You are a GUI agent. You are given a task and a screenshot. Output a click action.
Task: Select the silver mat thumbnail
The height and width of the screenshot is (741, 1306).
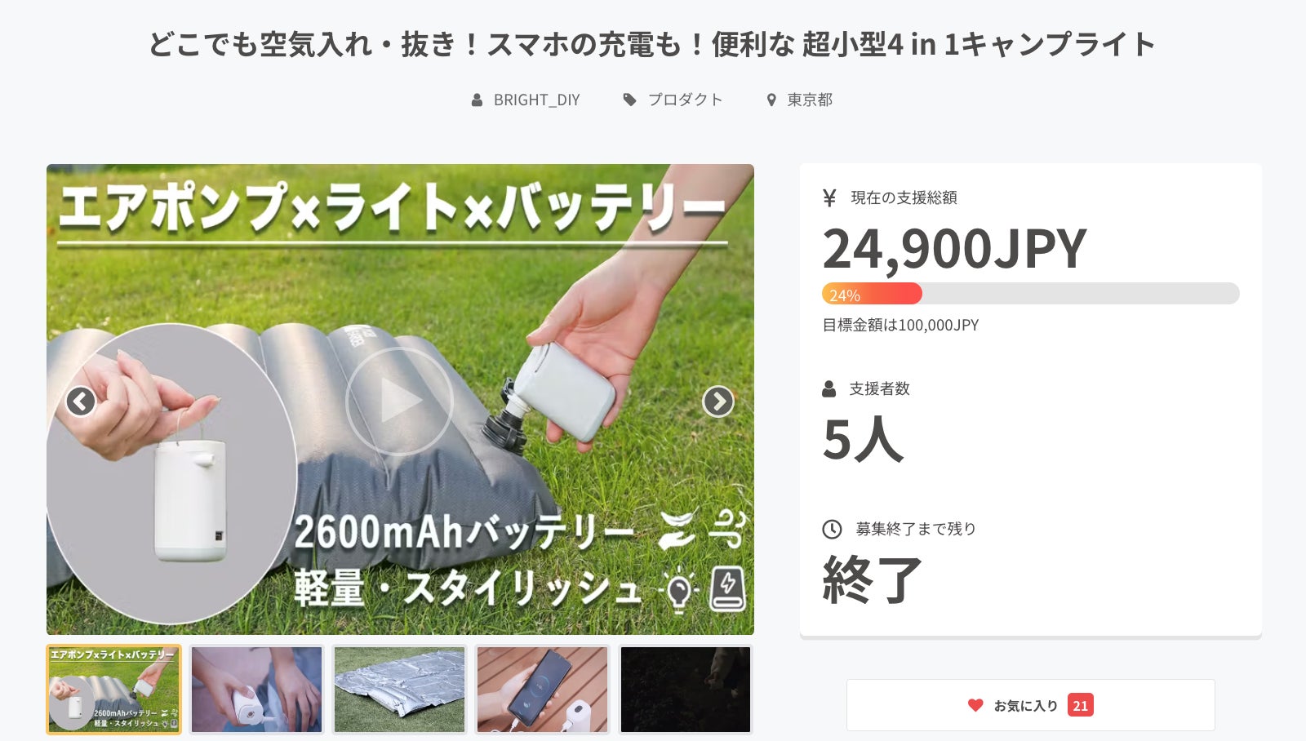400,690
